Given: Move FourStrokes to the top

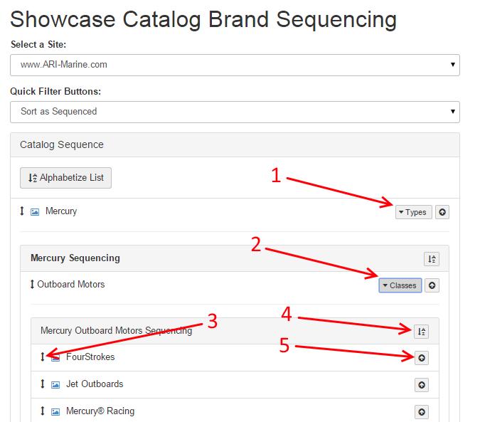Looking at the screenshot, I should (x=422, y=358).
